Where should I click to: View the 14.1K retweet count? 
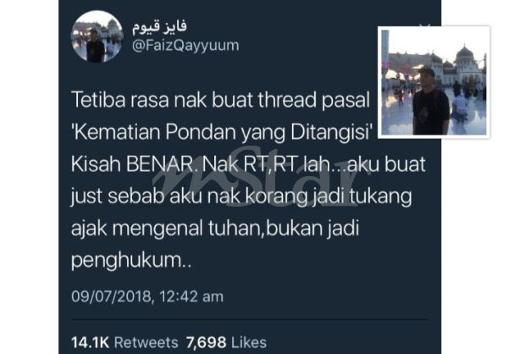(90, 342)
